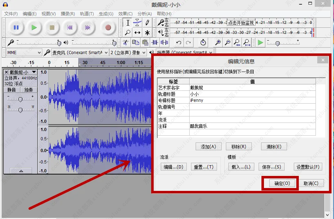334x219 pixels.
Task: Select the Draw pencil tool
Action: click(147, 22)
